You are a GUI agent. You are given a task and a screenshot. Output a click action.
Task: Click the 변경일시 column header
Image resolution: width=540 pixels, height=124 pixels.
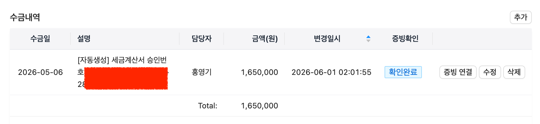pos(327,39)
